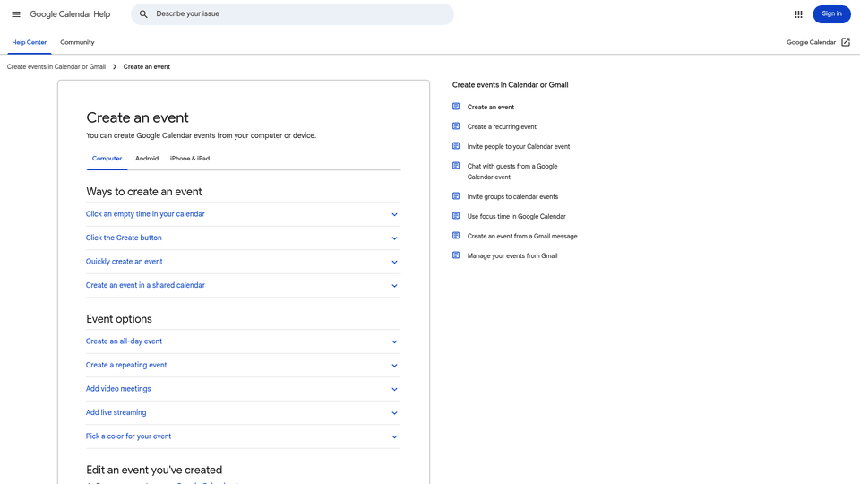Image resolution: width=860 pixels, height=484 pixels.
Task: Expand chevron for Quickly create an event
Action: pos(394,262)
